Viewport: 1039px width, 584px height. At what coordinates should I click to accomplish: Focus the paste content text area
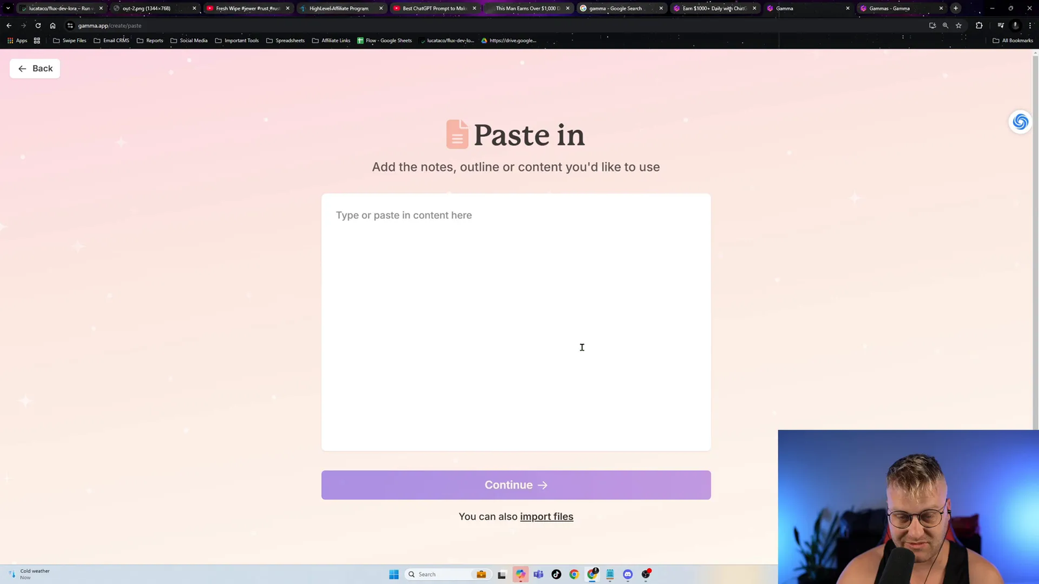click(x=516, y=322)
